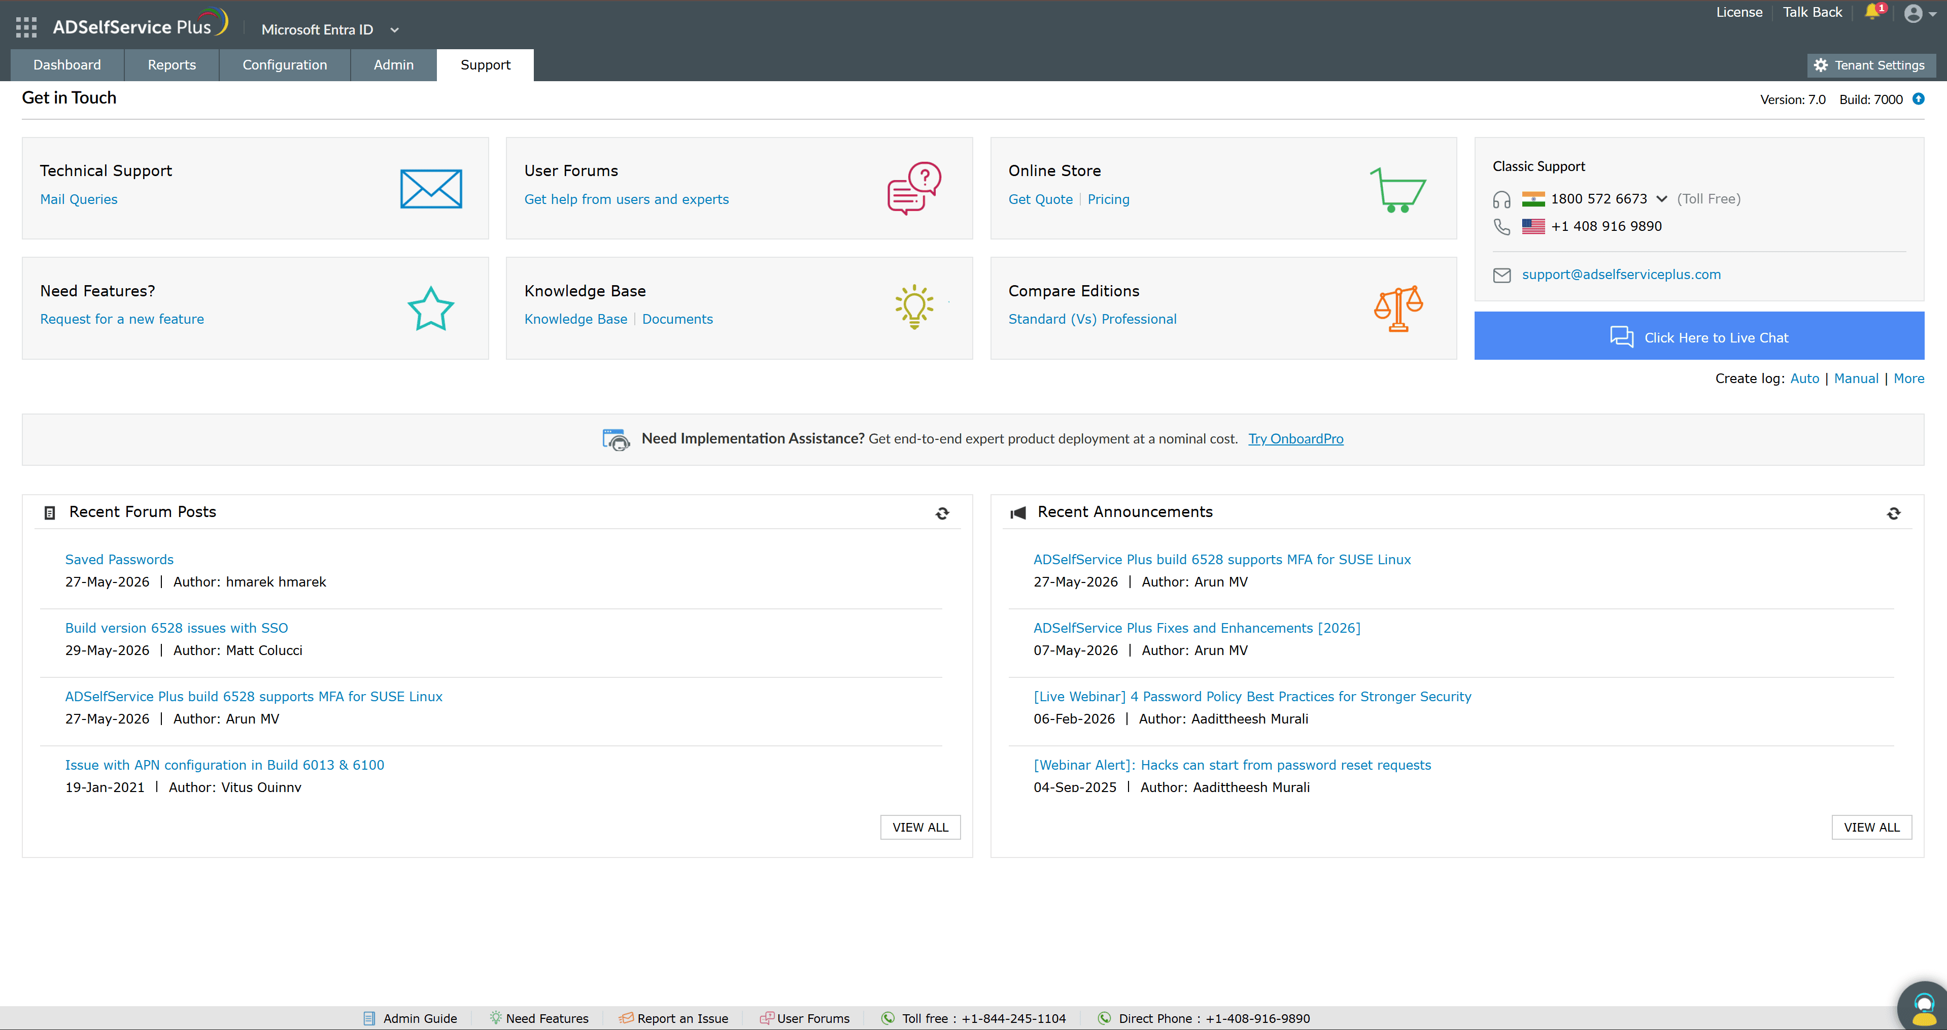Click the Knowledge Base lightbulb icon

click(914, 307)
